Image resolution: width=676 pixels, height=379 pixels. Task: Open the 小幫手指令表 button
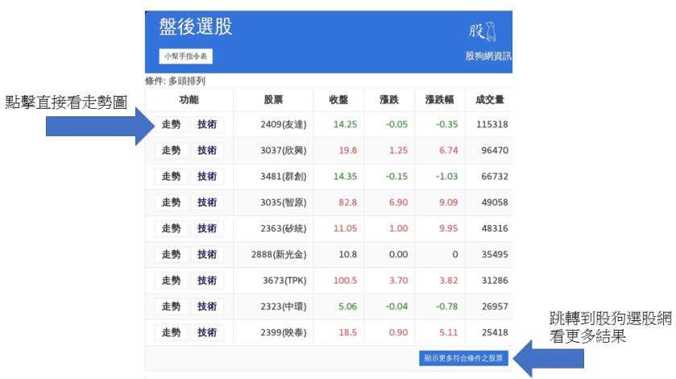point(185,56)
